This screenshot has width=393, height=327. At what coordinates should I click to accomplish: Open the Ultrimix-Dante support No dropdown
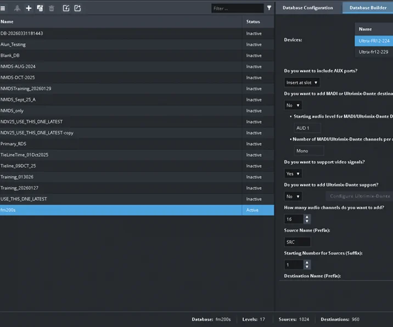tap(293, 196)
